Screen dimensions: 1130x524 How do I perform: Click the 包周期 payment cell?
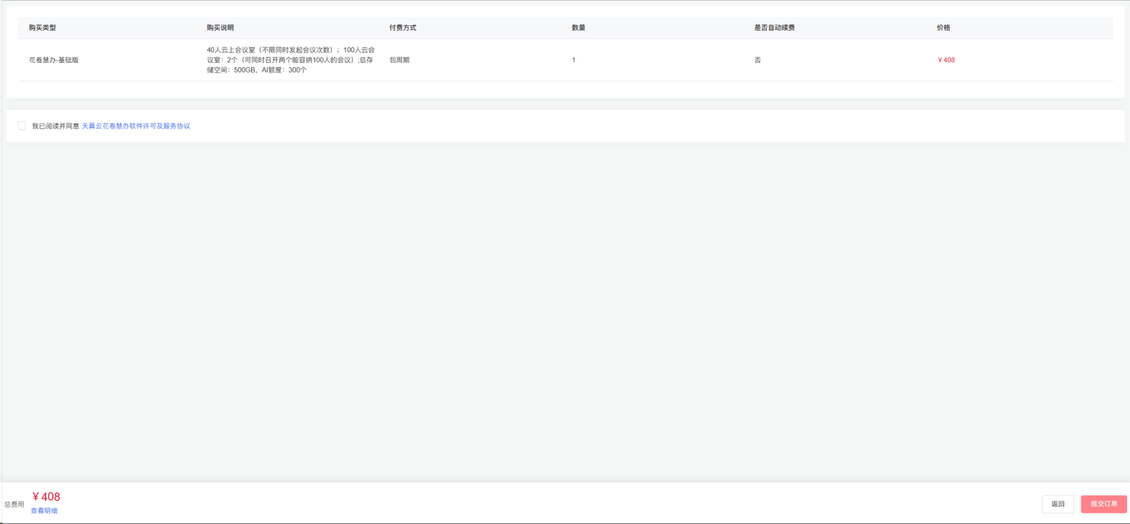[399, 60]
